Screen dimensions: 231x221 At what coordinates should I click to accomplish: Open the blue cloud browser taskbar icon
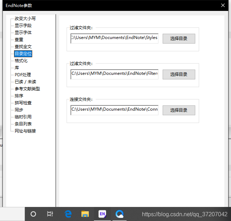[x=120, y=214]
